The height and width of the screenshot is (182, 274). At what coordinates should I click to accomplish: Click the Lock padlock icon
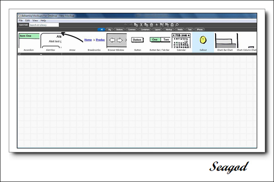pyautogui.click(x=172, y=25)
